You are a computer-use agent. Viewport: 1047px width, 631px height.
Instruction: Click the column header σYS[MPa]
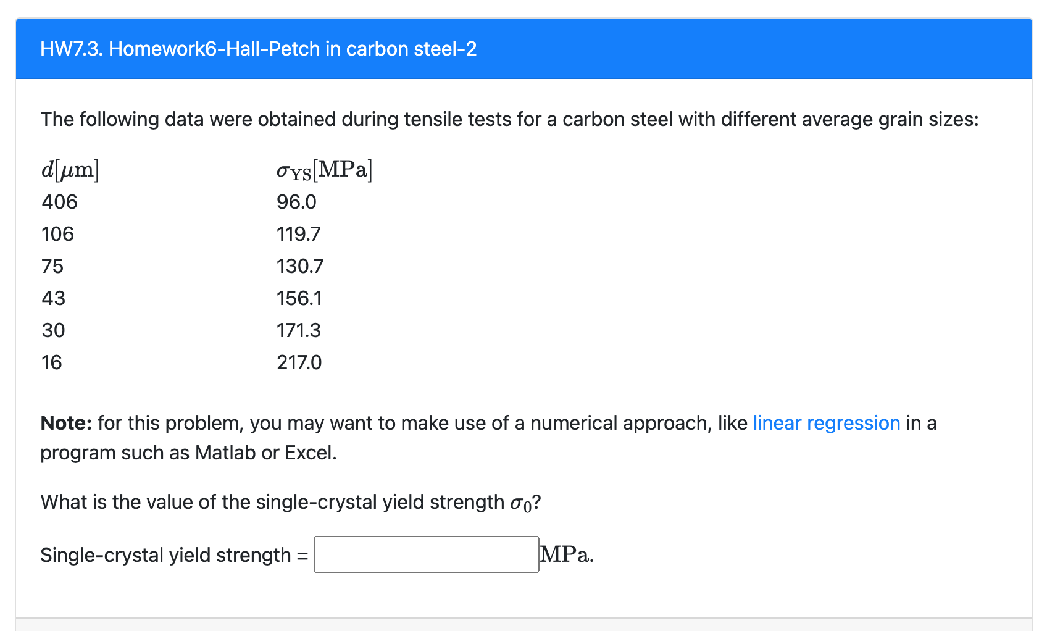click(324, 168)
